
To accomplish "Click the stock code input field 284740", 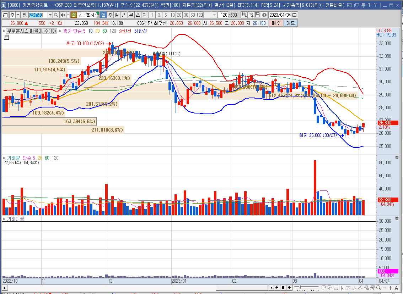I will click(x=38, y=15).
